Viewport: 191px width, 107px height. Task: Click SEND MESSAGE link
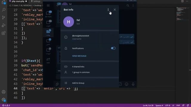click(79, 56)
